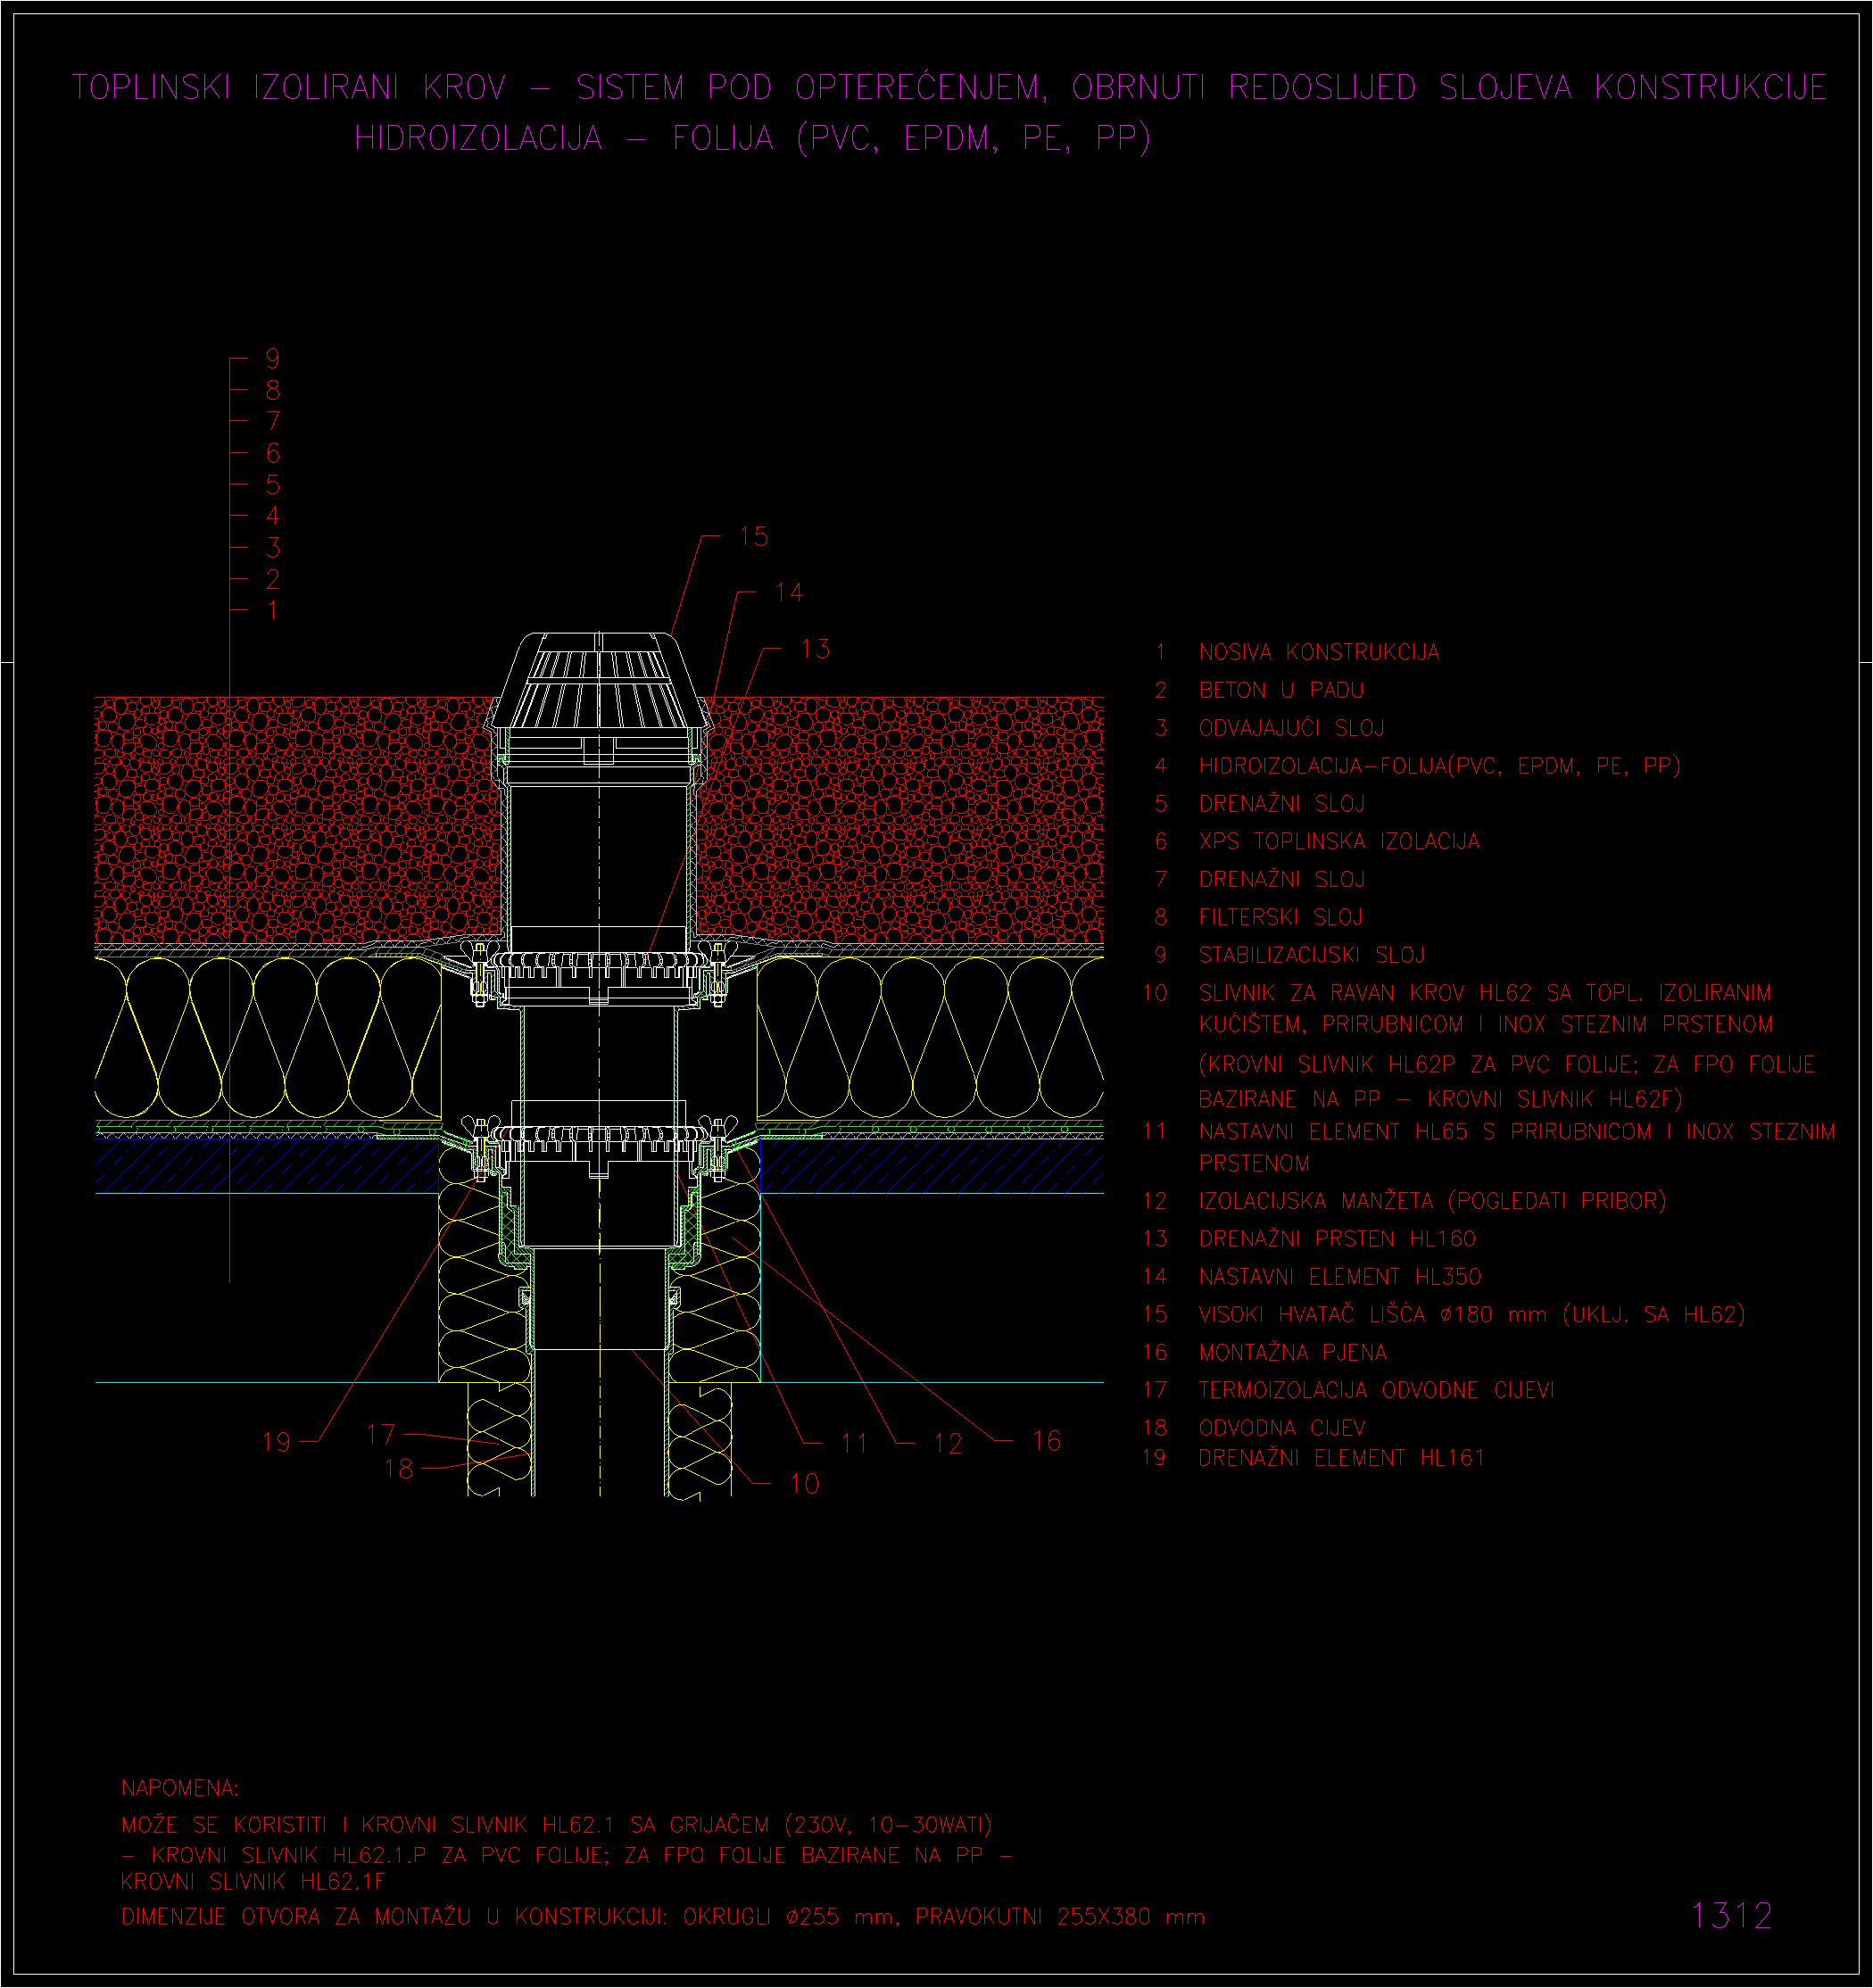Select legend entry 'ODVAJAJUĆI SLOJ'
1873x1988 pixels.
point(1292,728)
